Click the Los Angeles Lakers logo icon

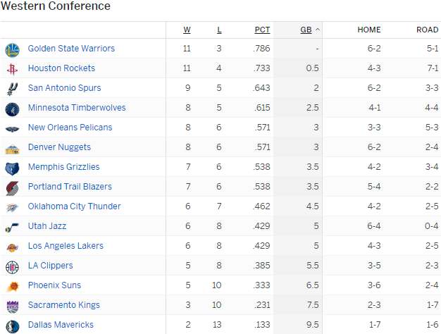click(x=12, y=247)
